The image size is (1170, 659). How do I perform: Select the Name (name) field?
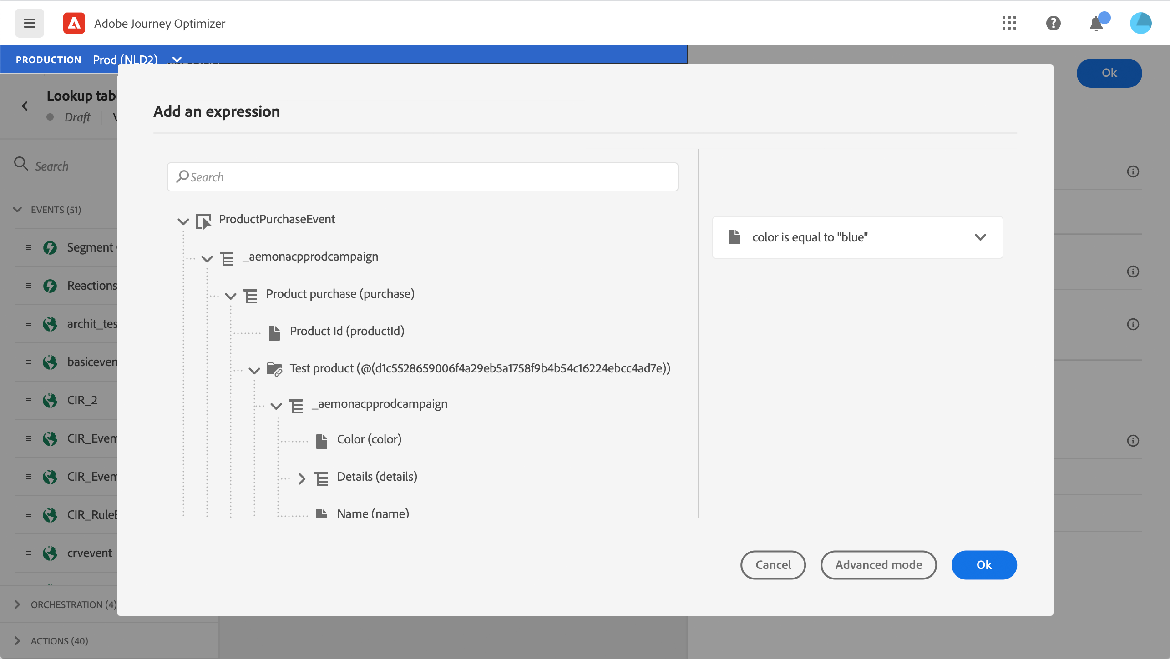[x=373, y=513]
